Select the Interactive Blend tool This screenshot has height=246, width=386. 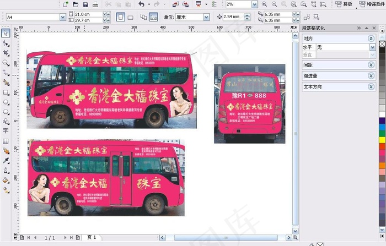[6, 151]
